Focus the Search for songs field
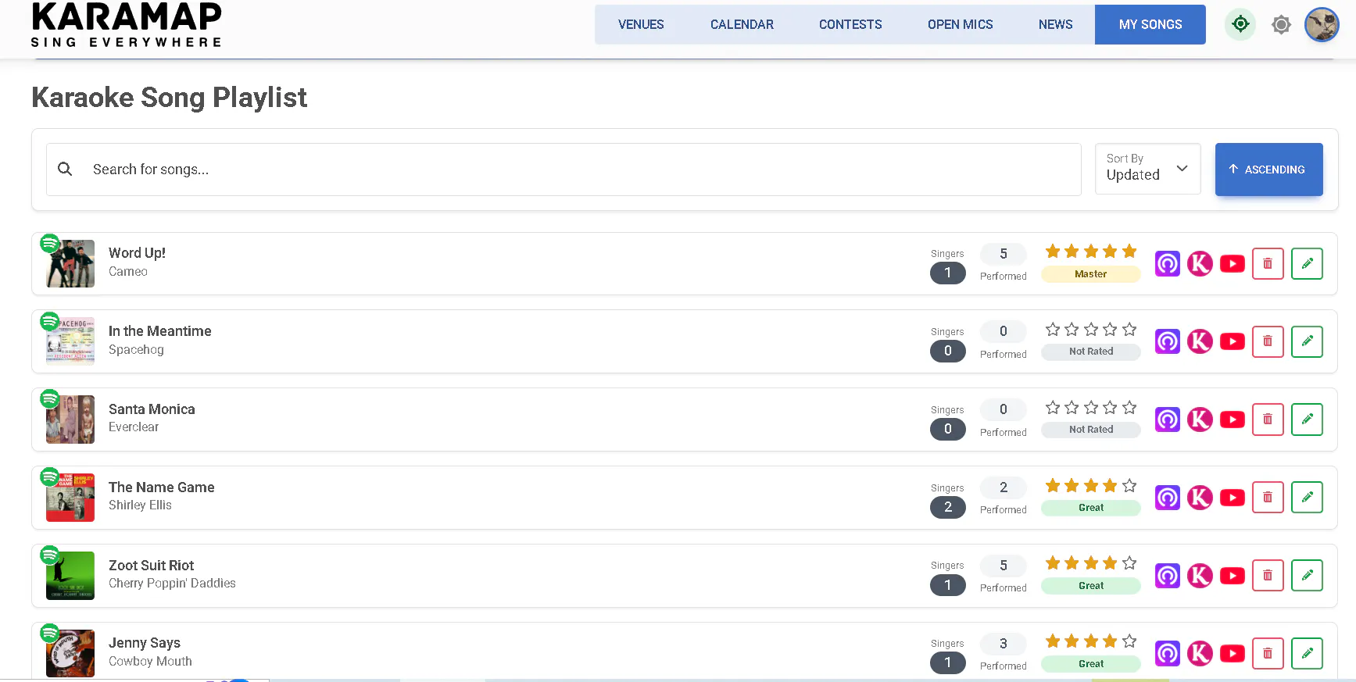The image size is (1356, 682). click(564, 169)
